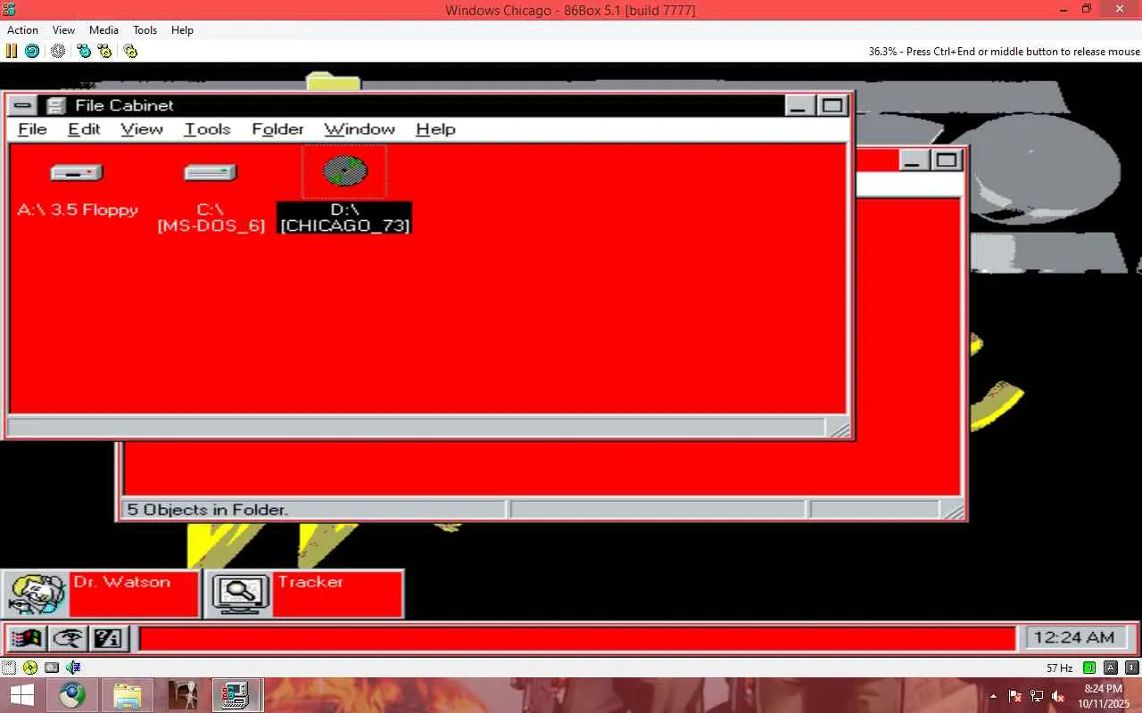Select the A:\ 3.5 Floppy drive icon

pyautogui.click(x=77, y=172)
